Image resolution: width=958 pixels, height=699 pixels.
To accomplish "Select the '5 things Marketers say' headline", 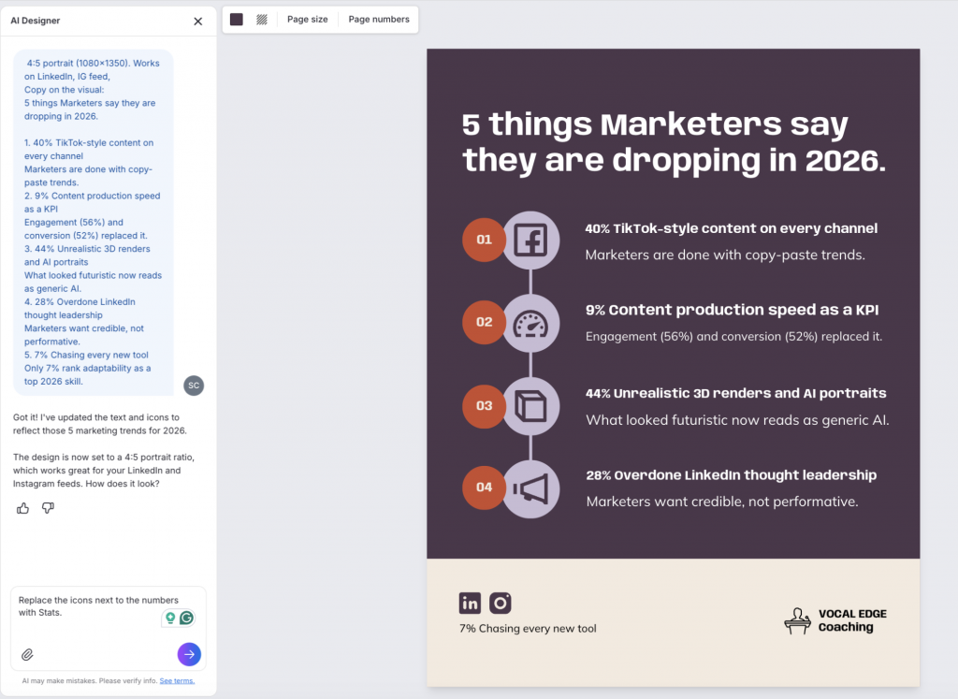I will [x=674, y=142].
